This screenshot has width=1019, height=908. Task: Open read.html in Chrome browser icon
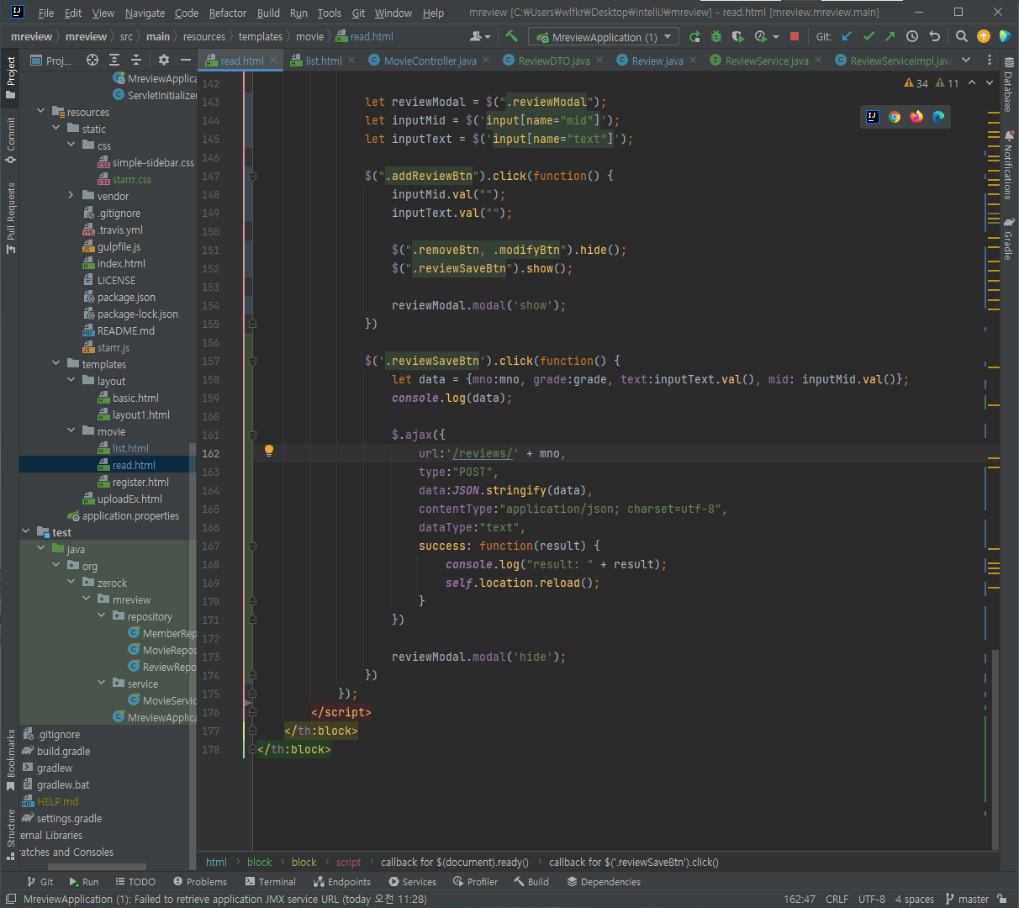coord(895,117)
